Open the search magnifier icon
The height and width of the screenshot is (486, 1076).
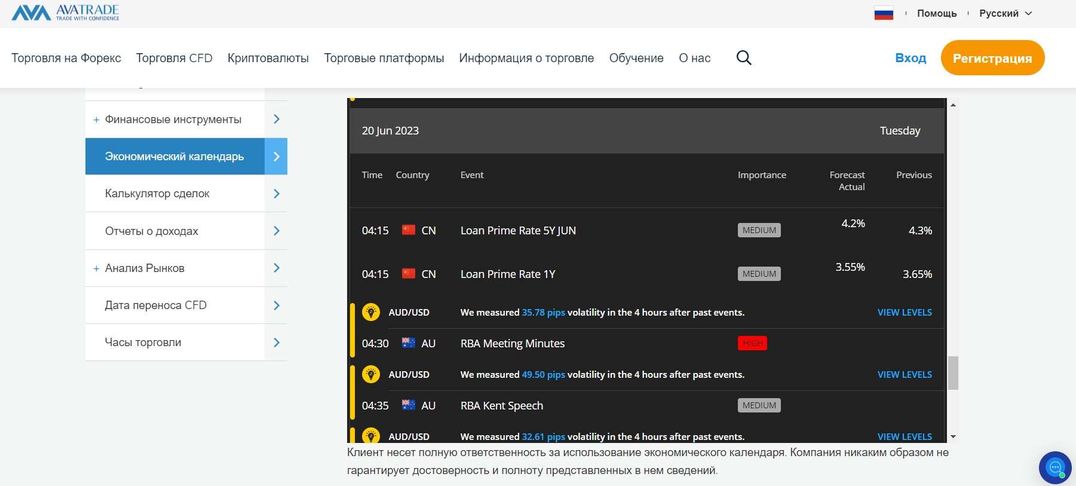pyautogui.click(x=744, y=58)
